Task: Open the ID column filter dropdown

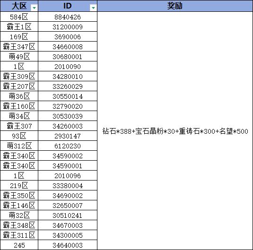Action: pos(93,8)
